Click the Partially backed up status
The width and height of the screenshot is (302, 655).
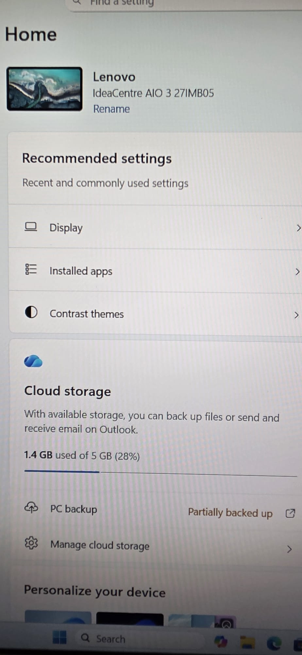click(x=230, y=513)
